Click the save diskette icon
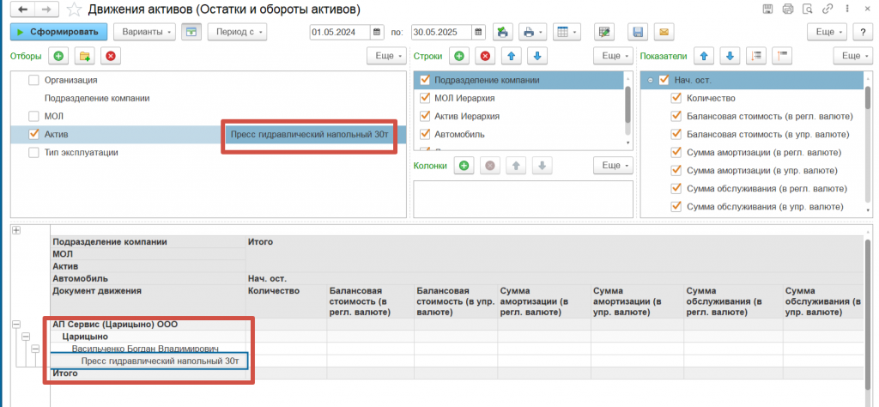The image size is (879, 407). point(638,32)
